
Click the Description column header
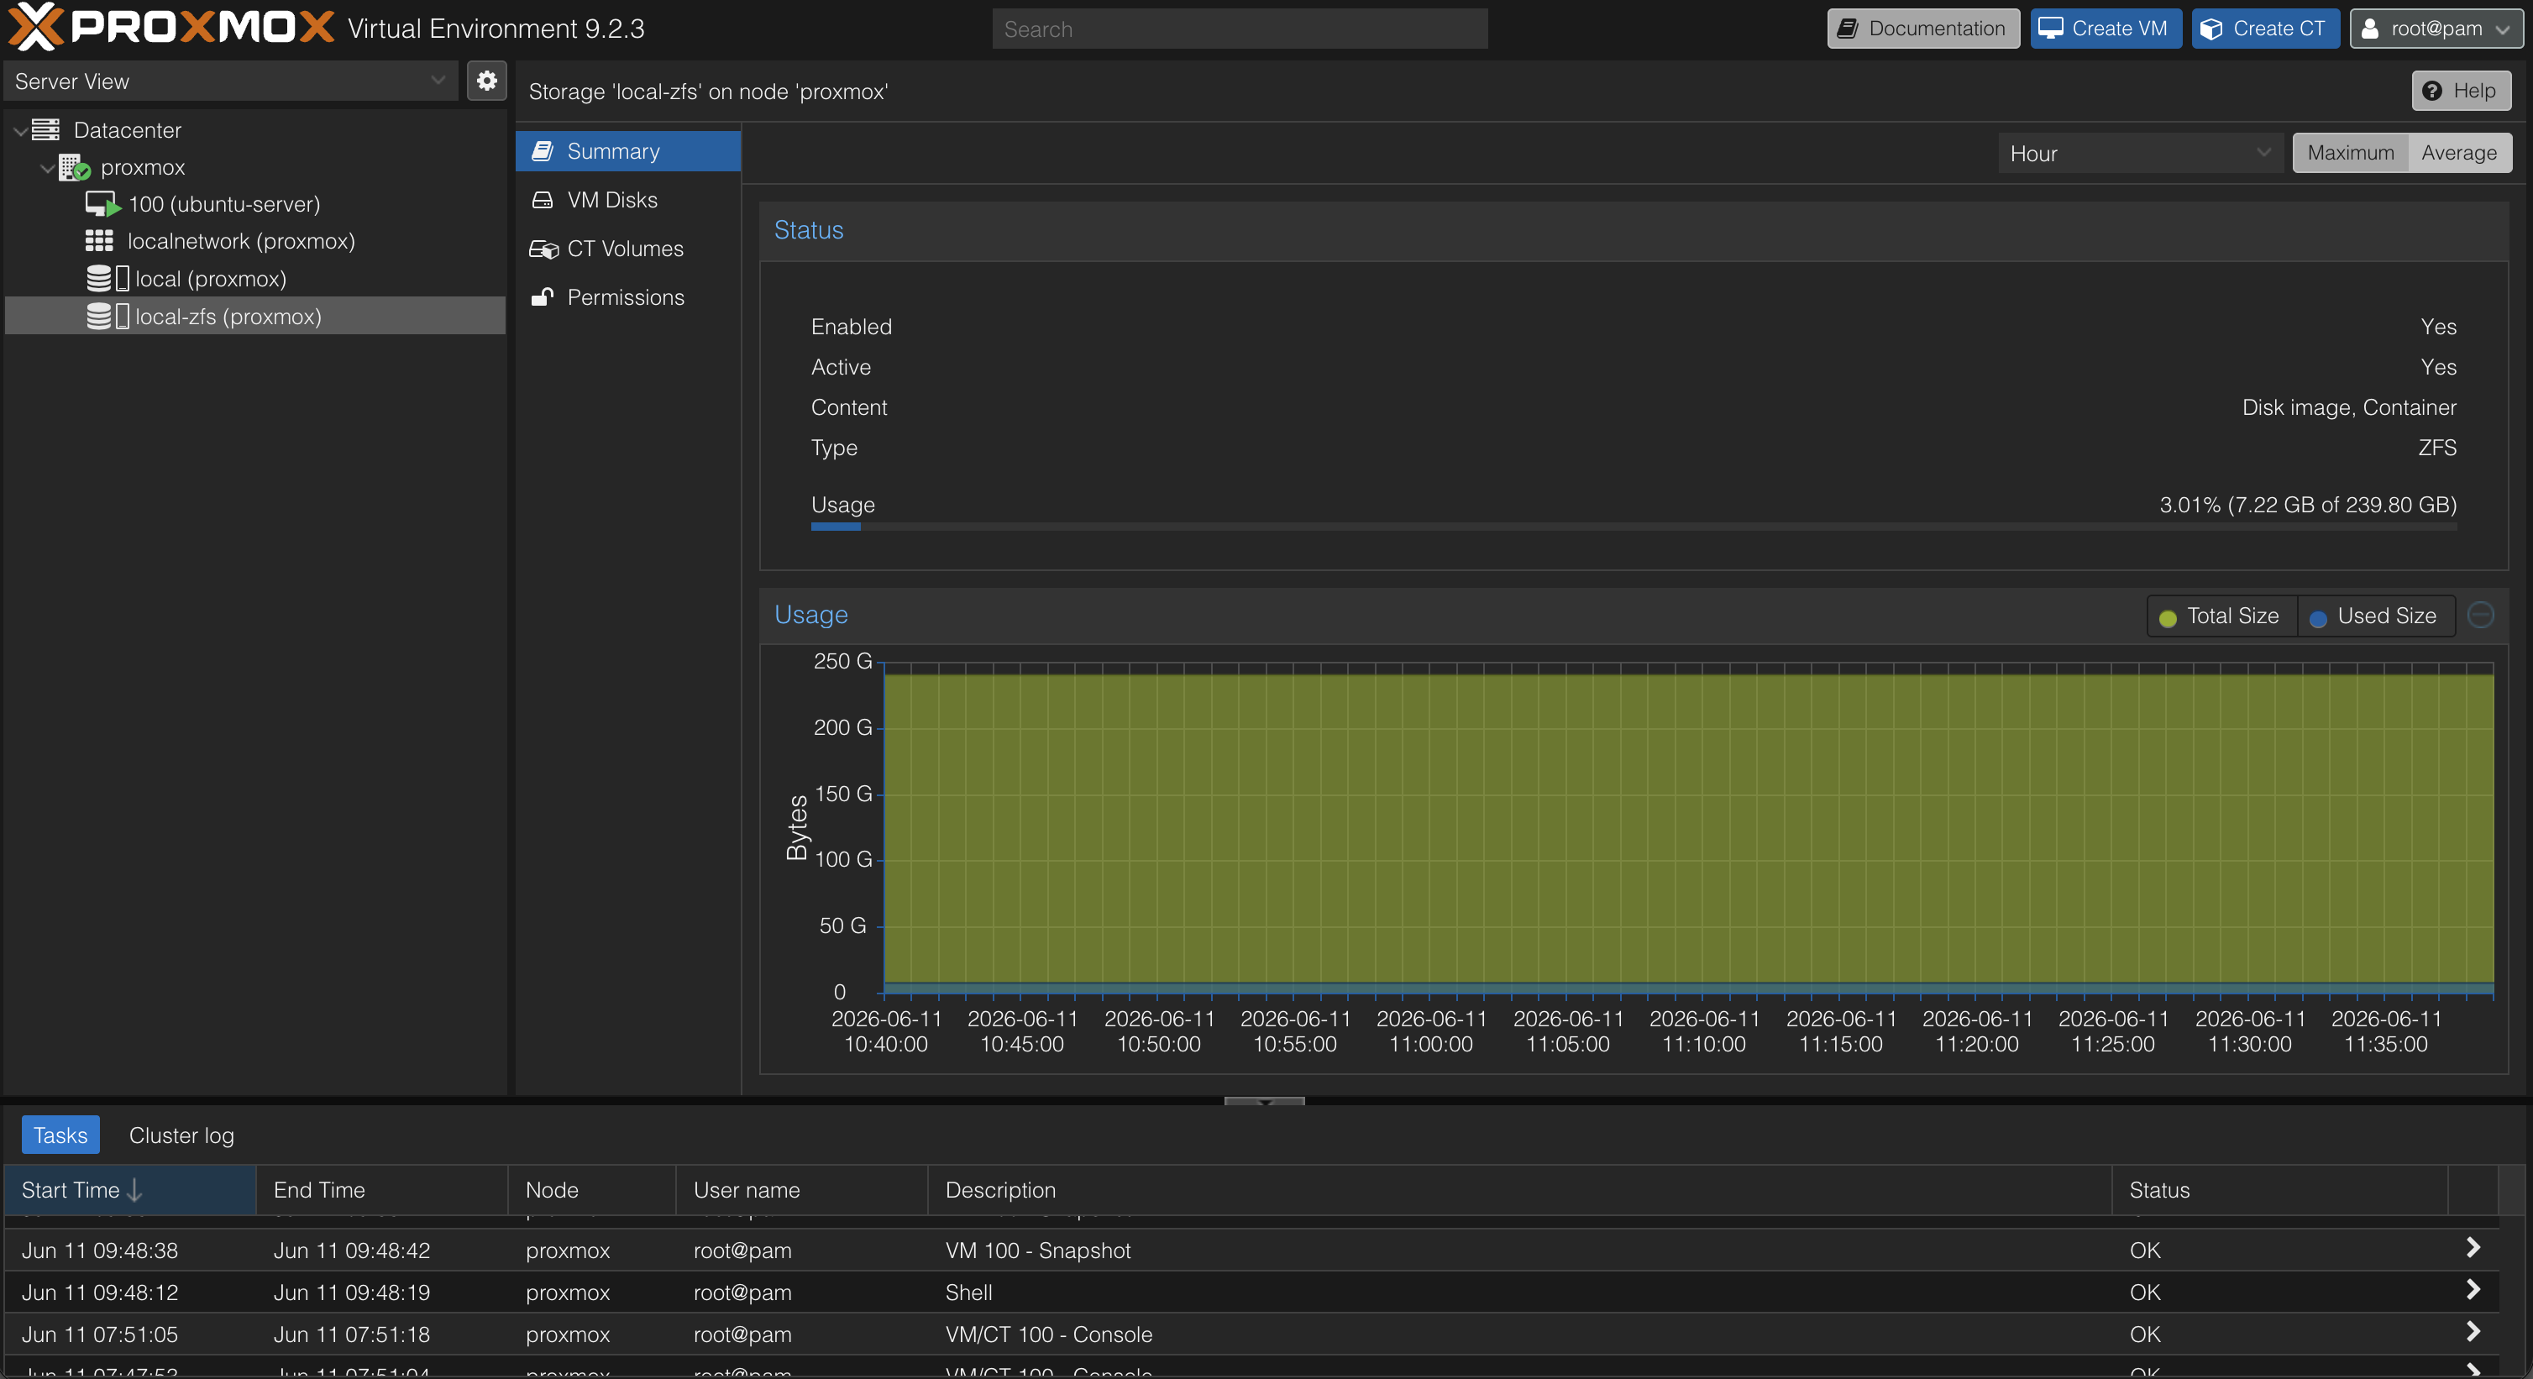pyautogui.click(x=1519, y=1190)
